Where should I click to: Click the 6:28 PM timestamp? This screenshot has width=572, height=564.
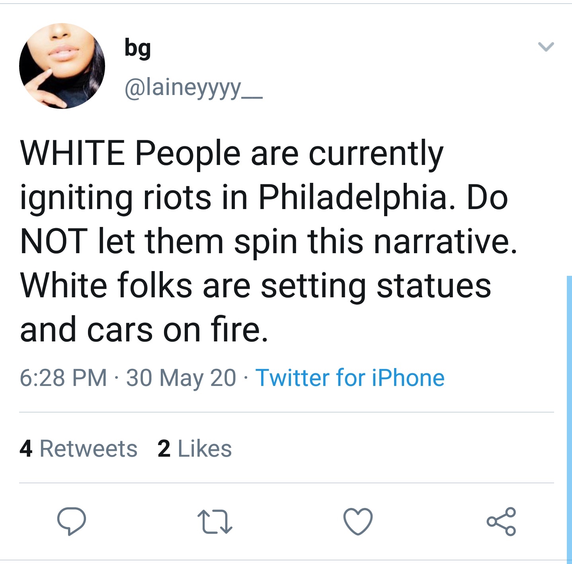63,378
